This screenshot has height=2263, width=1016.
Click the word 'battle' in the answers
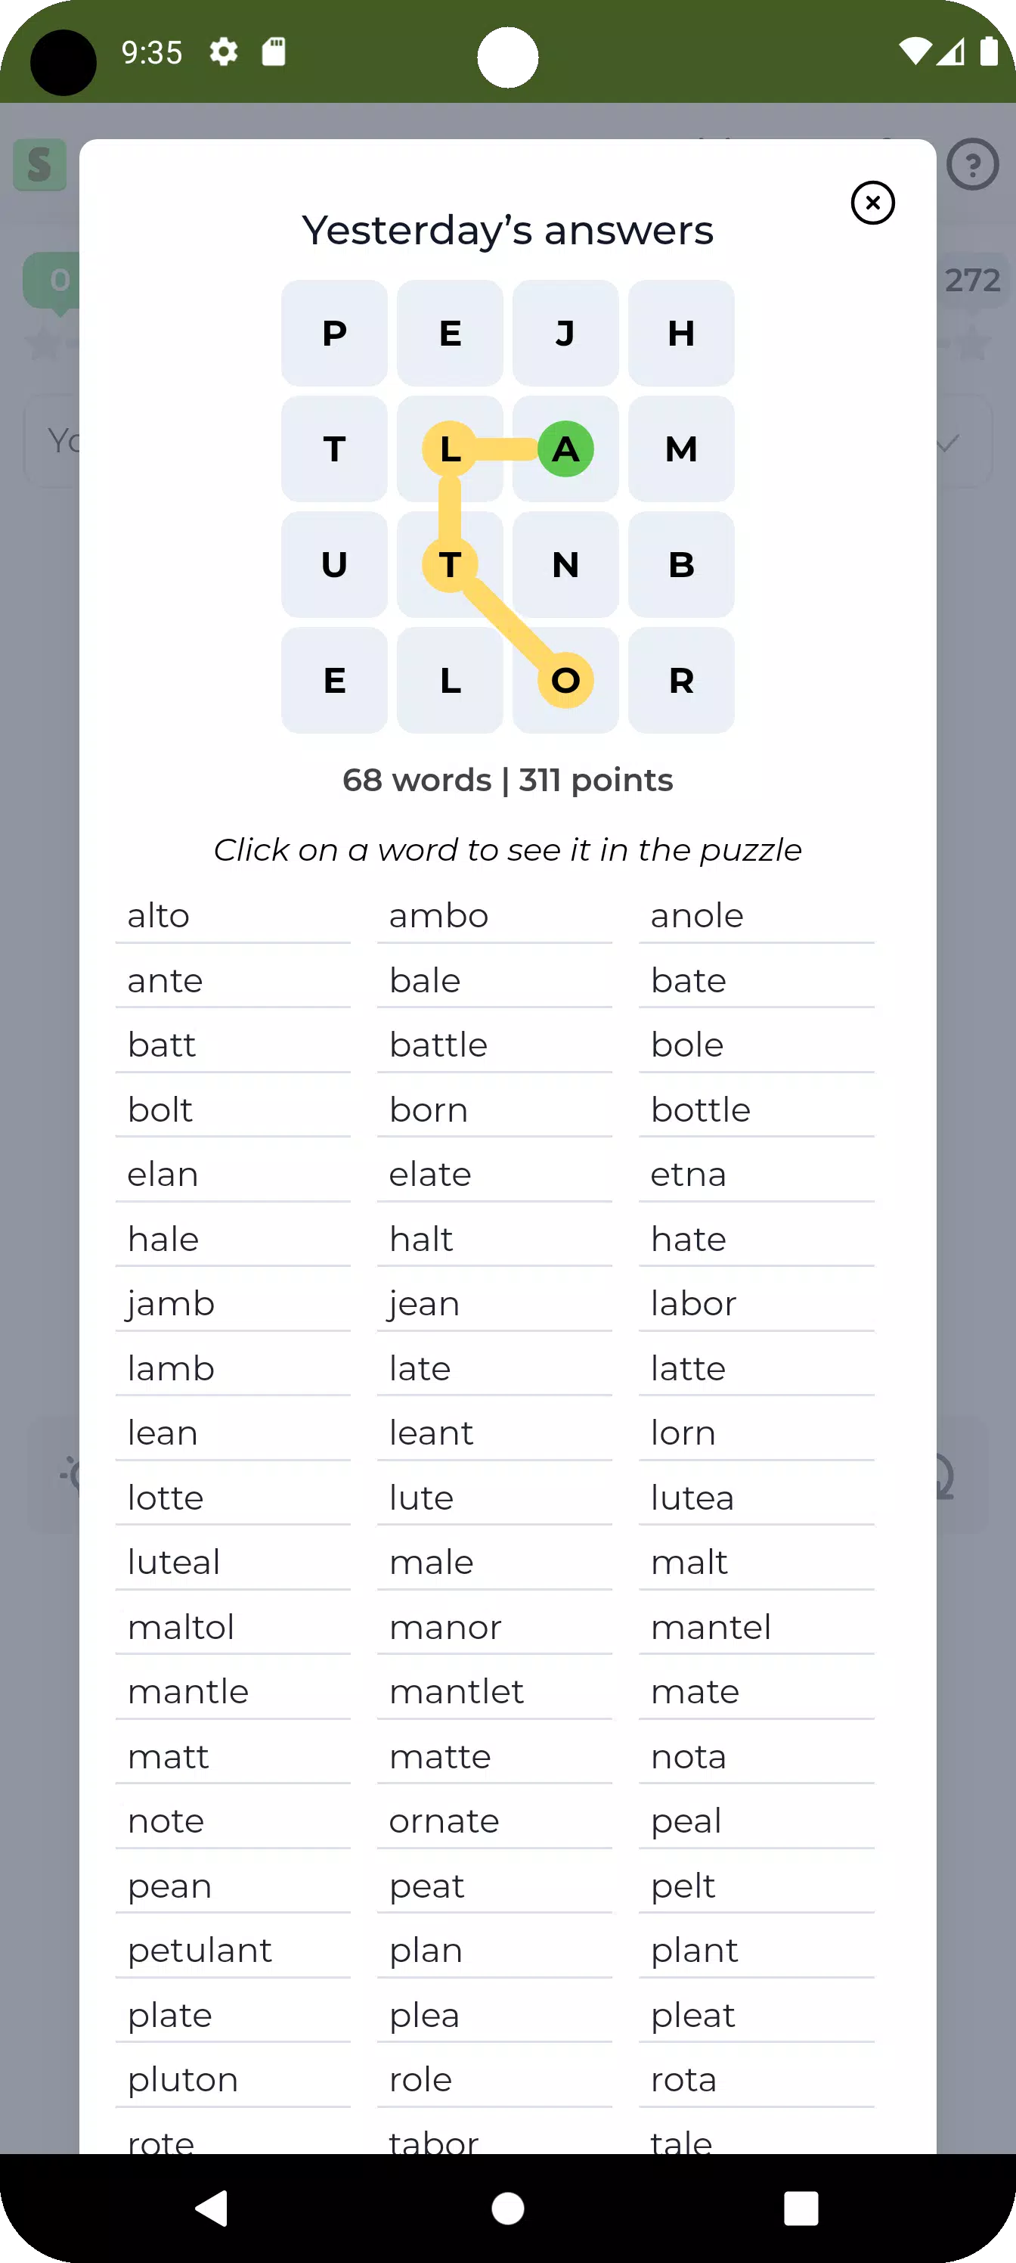pyautogui.click(x=438, y=1045)
